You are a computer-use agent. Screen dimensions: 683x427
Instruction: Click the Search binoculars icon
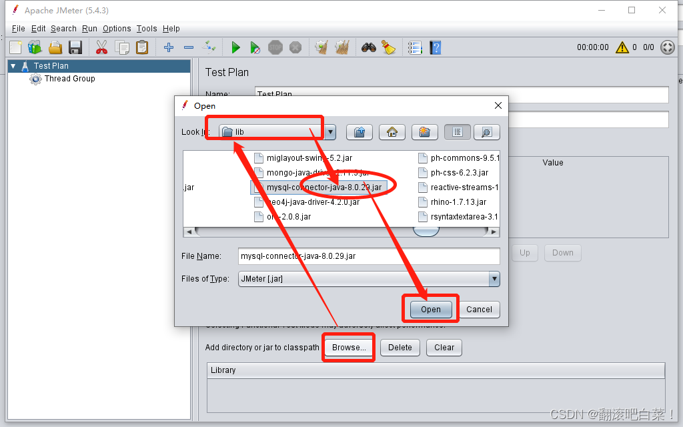point(368,47)
